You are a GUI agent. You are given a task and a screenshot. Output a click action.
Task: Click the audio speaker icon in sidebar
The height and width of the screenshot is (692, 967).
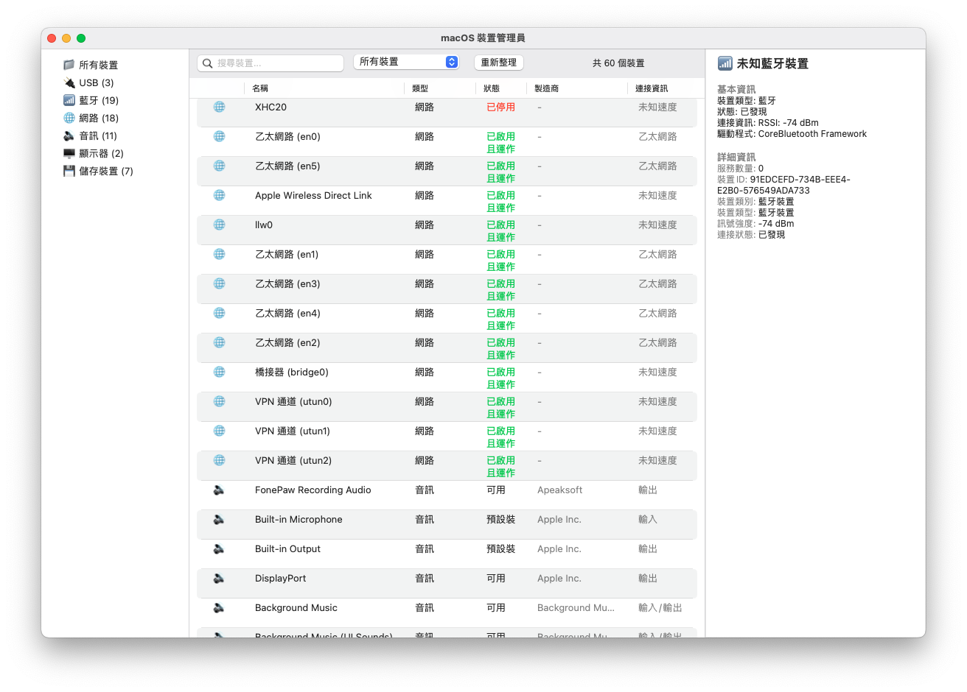[69, 136]
